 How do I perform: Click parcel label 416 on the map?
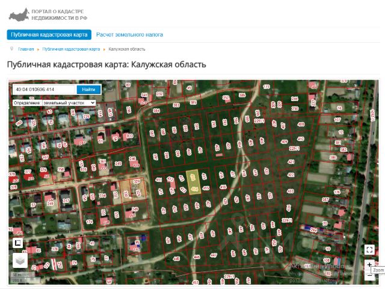(223, 187)
